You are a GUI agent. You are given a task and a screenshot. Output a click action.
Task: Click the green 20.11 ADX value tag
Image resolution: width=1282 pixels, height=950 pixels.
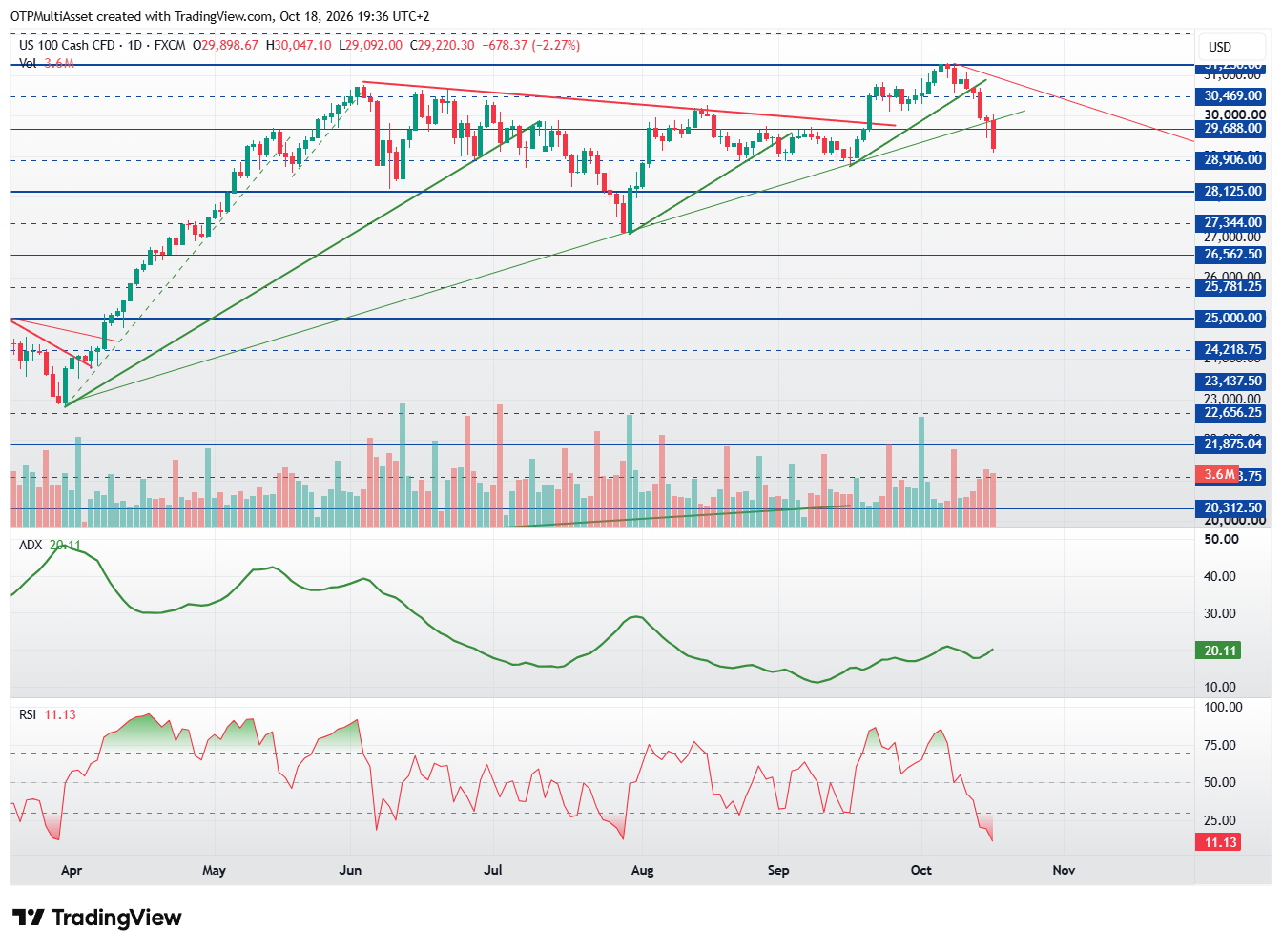pyautogui.click(x=1218, y=651)
